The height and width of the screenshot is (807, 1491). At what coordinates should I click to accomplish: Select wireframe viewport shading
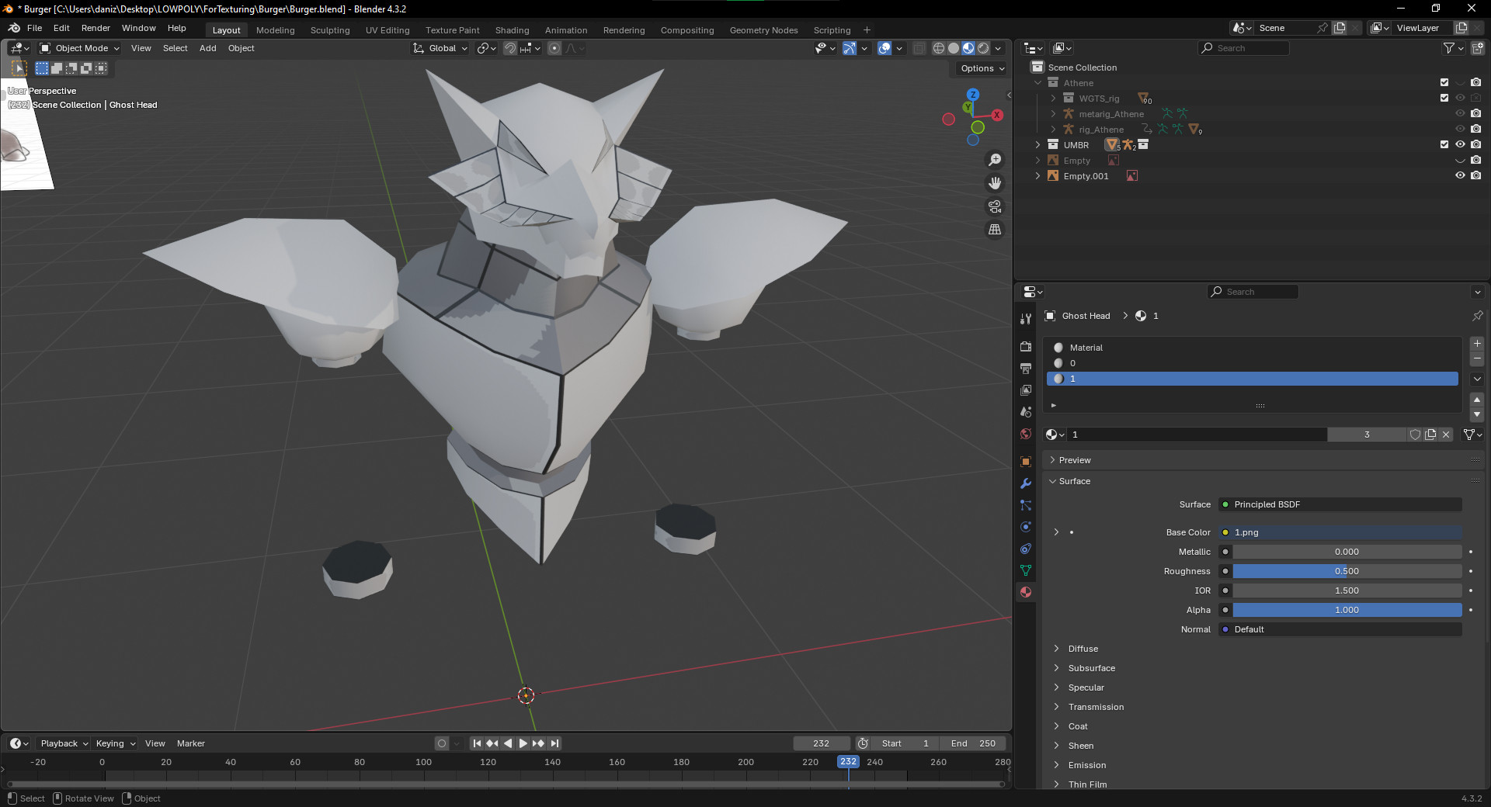tap(939, 48)
